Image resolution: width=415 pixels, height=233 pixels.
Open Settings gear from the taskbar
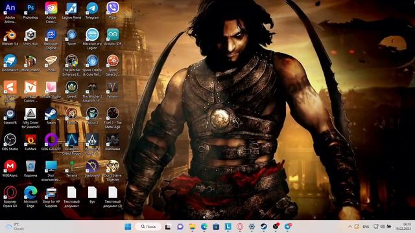coord(252,227)
